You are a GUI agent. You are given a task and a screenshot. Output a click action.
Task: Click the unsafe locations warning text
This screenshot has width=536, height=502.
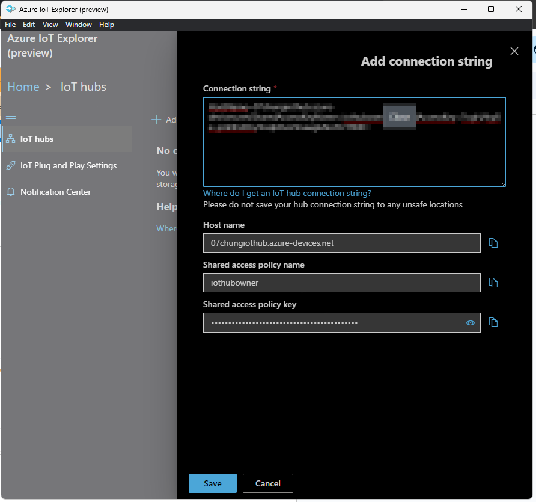pos(333,205)
